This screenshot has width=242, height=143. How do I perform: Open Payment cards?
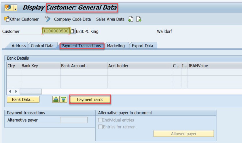tap(90, 99)
